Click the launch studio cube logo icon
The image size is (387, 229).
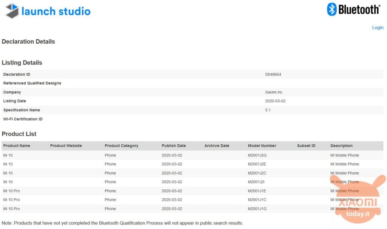(12, 11)
